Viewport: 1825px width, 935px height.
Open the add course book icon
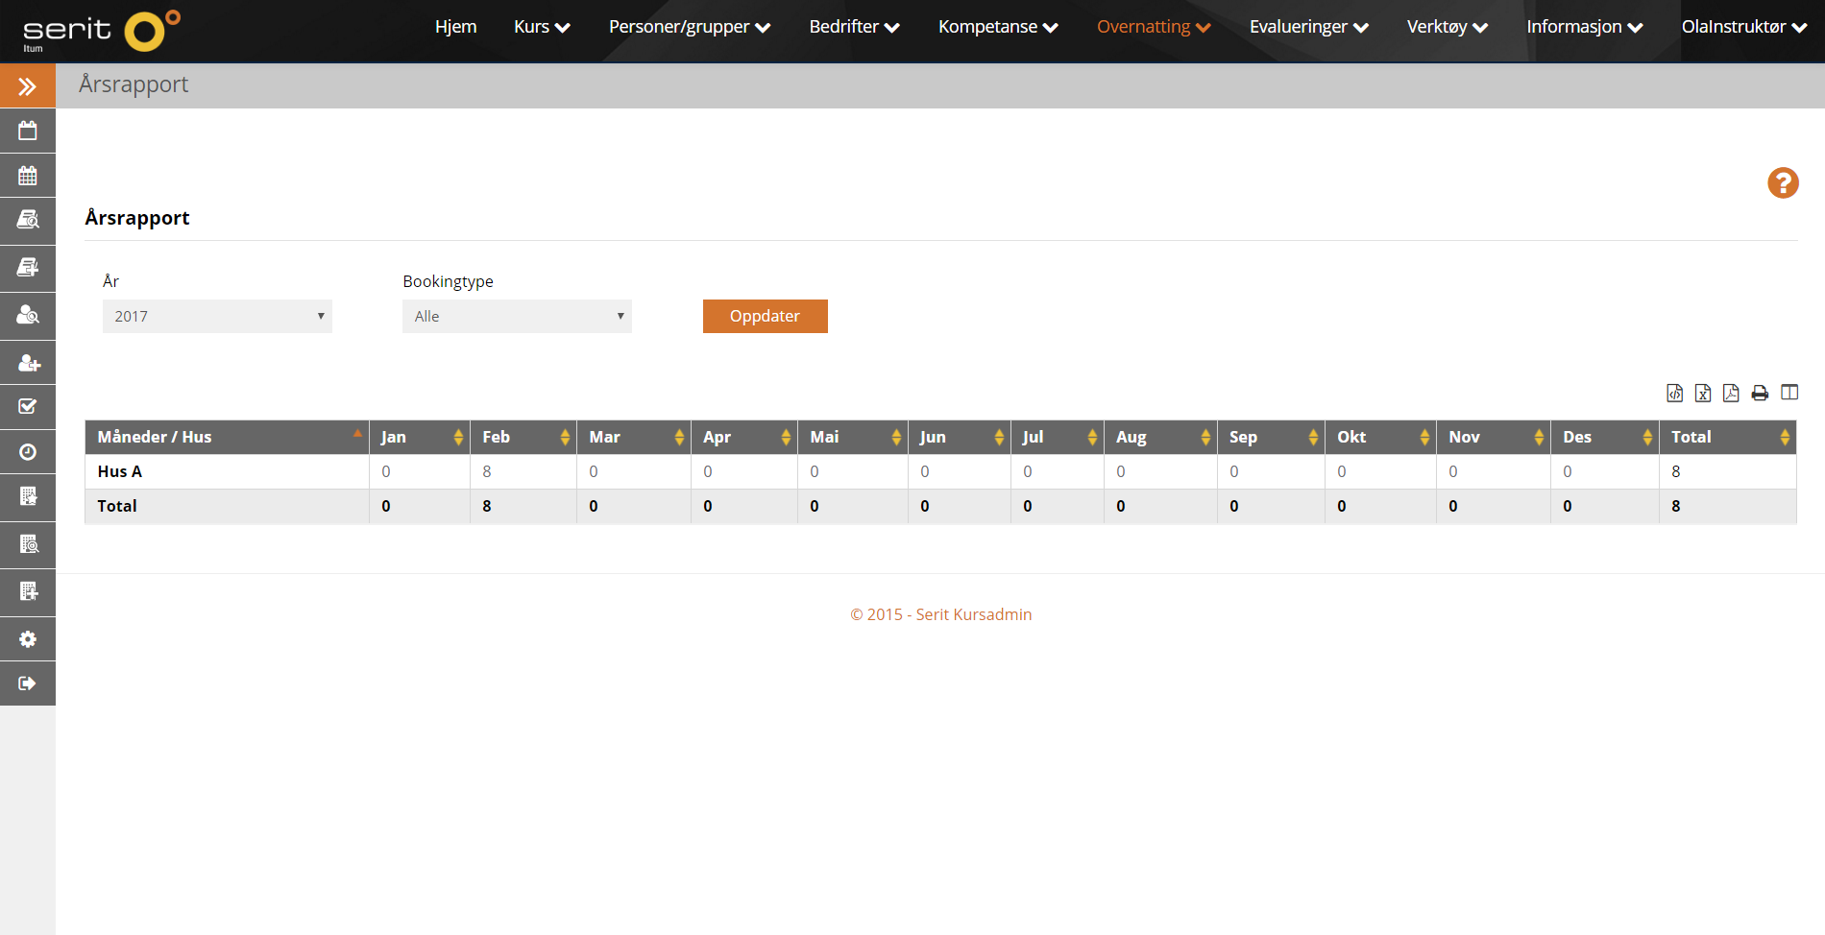(x=27, y=267)
